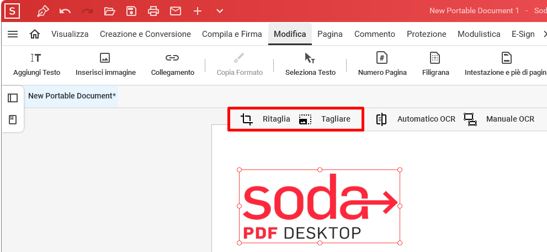Image resolution: width=547 pixels, height=252 pixels.
Task: Run Automatico OCR
Action: [426, 119]
